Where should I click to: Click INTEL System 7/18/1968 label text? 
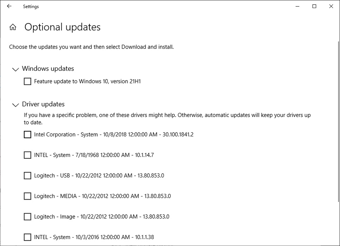(x=94, y=155)
